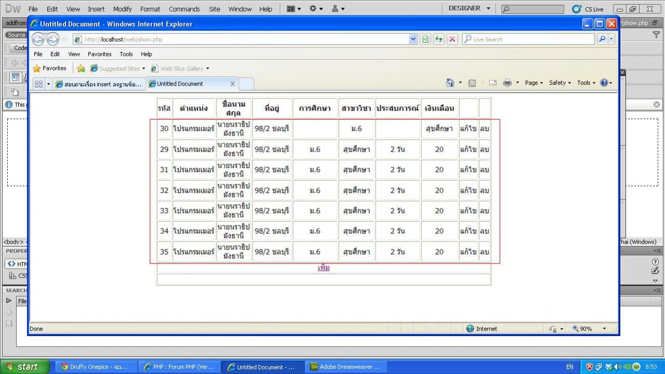Click the Add to Favorites Bar icon

point(81,69)
